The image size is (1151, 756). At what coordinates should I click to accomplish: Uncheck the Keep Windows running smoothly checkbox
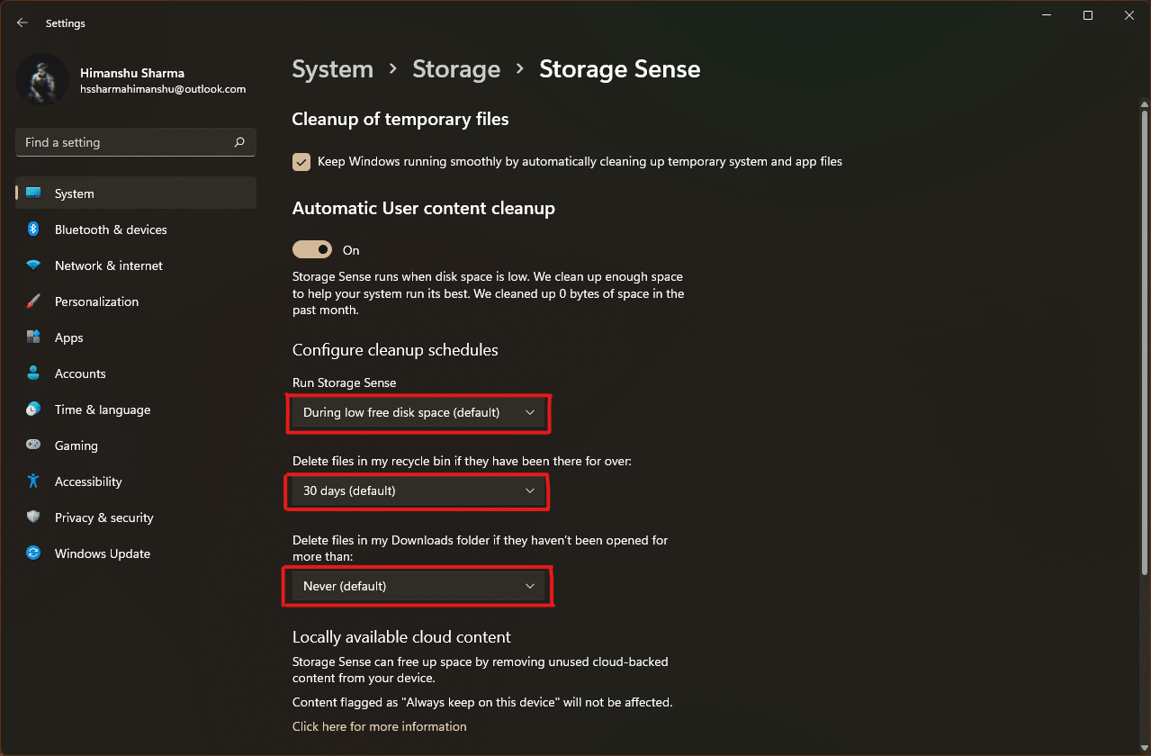coord(301,162)
